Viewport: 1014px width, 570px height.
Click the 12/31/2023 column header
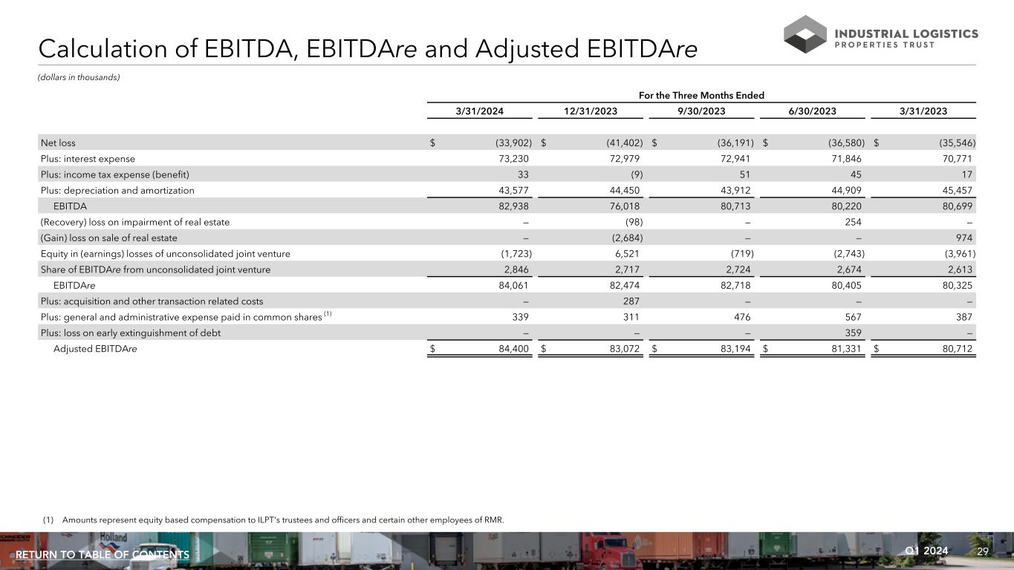(x=591, y=111)
